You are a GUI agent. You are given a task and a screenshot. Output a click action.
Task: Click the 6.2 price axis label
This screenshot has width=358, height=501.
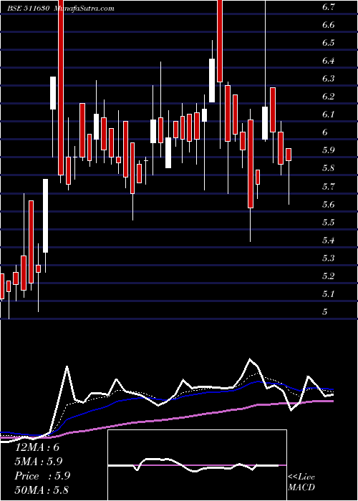329,97
